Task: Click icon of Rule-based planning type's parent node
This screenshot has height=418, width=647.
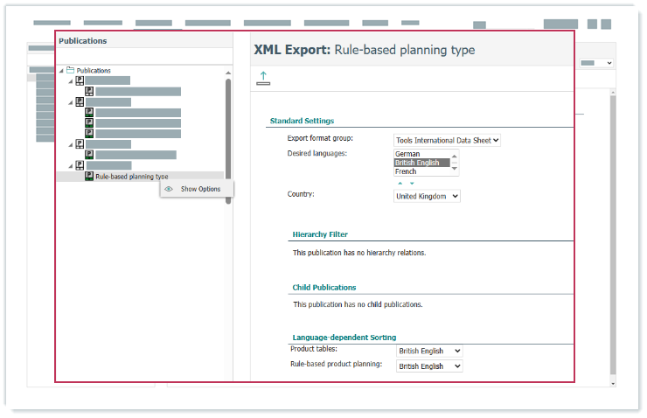Action: pyautogui.click(x=80, y=165)
